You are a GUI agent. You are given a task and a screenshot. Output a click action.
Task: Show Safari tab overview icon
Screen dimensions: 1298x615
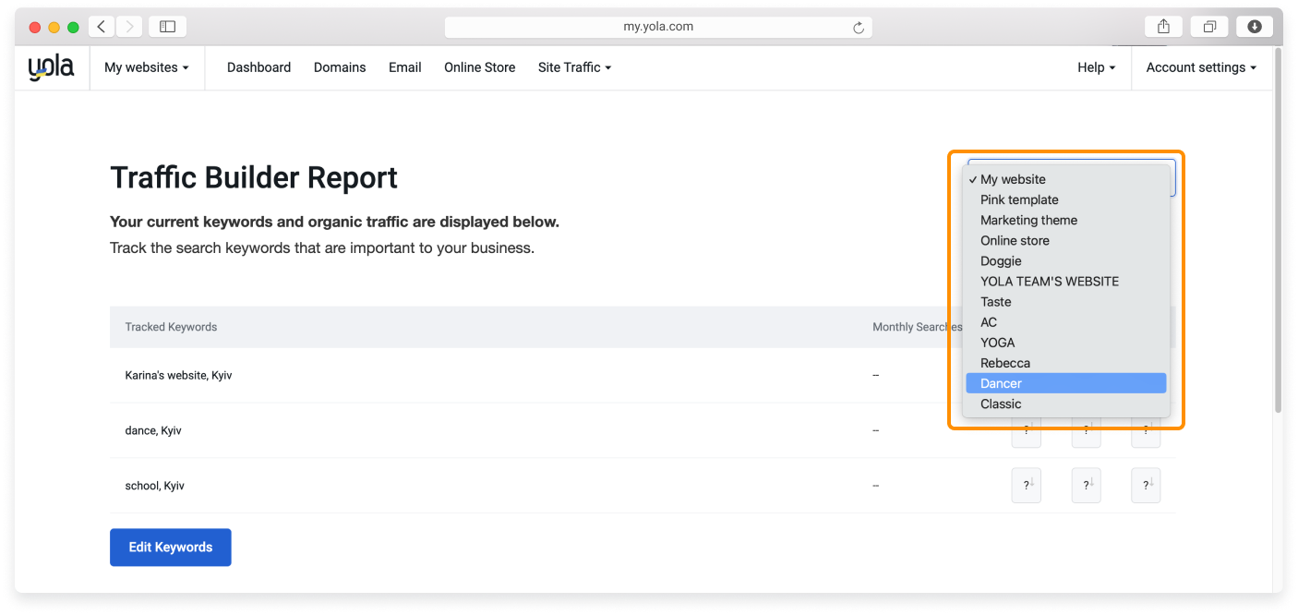coord(1209,27)
